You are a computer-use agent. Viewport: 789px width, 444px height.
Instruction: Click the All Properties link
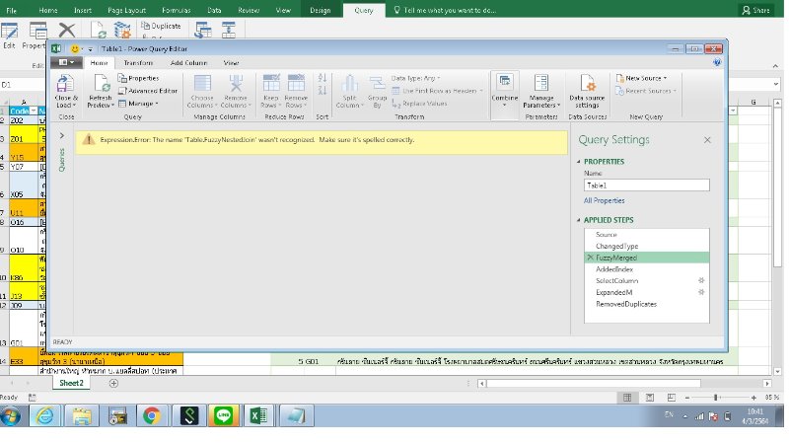click(x=602, y=200)
